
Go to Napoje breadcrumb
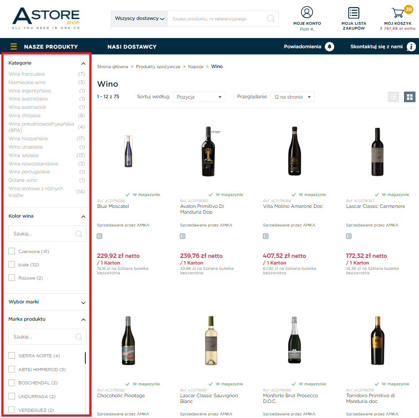tap(196, 67)
